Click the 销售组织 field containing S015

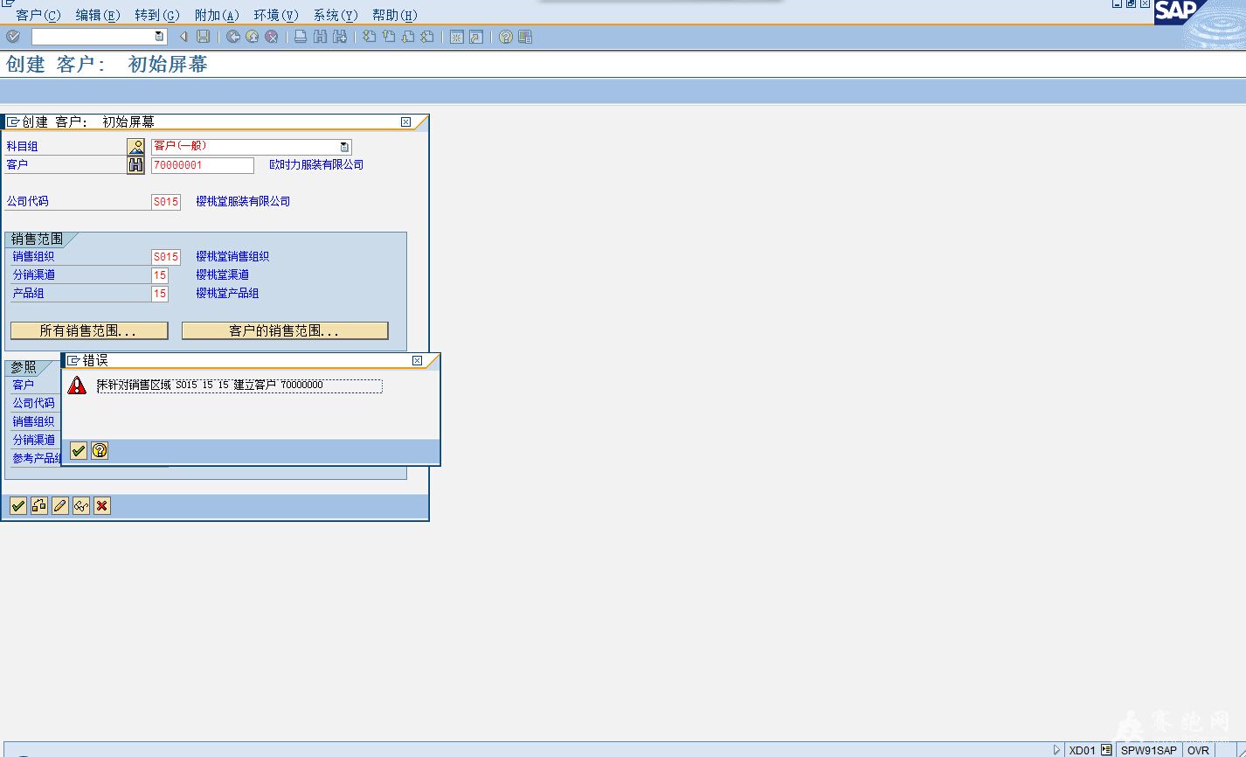(166, 257)
